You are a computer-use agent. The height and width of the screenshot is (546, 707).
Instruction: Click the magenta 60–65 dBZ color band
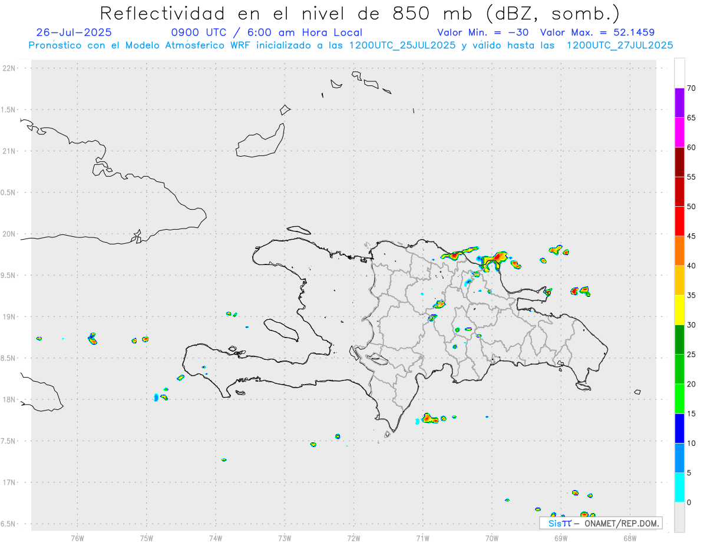pyautogui.click(x=679, y=133)
